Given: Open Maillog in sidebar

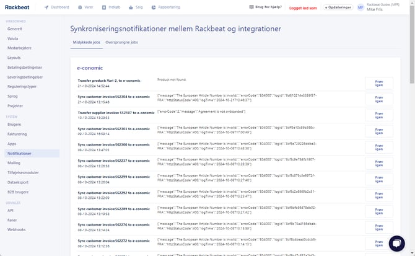Looking at the screenshot, I should (14, 163).
